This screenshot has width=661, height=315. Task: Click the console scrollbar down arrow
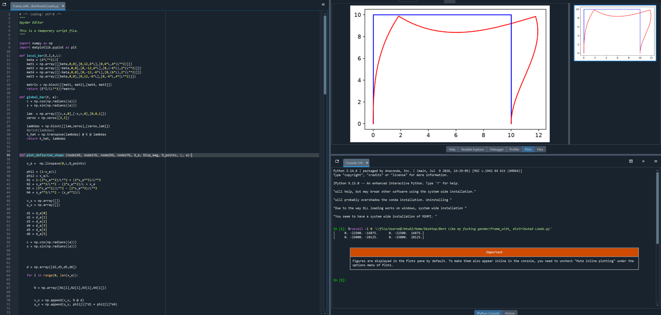pyautogui.click(x=657, y=305)
